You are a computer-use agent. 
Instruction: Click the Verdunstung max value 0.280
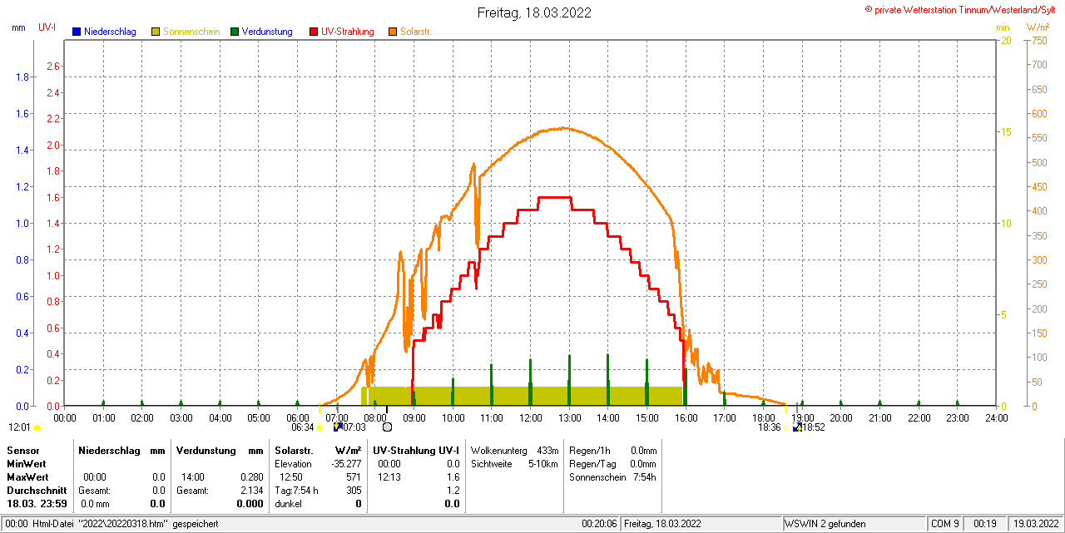[252, 477]
